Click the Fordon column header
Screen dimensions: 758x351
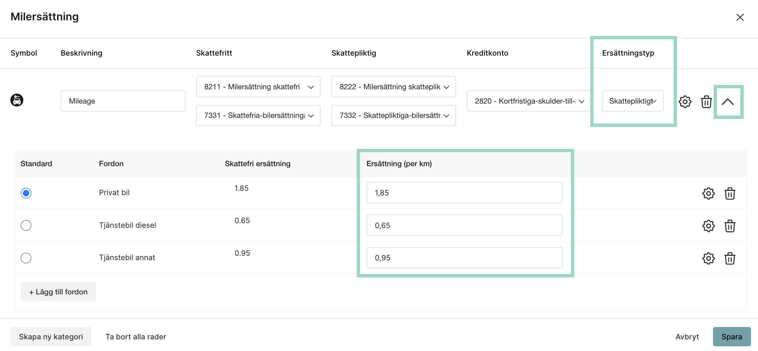tap(111, 164)
